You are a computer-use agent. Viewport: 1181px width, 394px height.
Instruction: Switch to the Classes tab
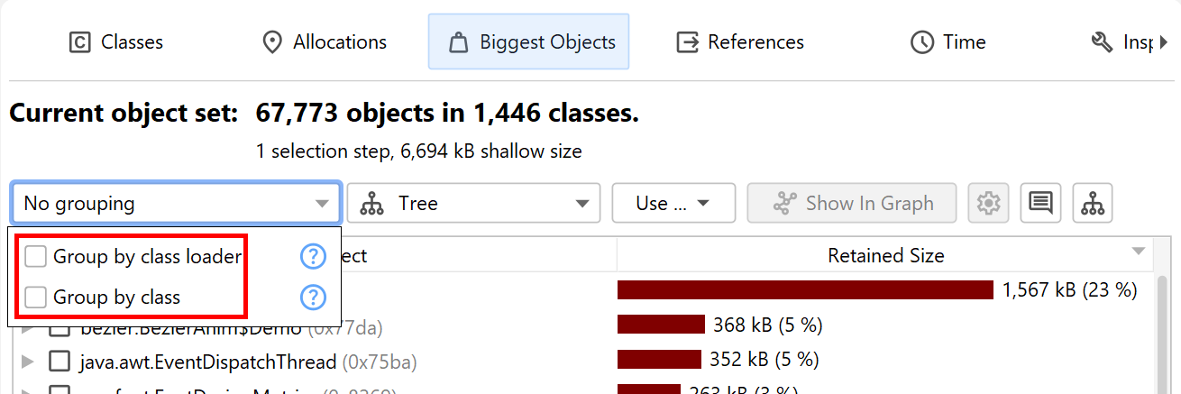pyautogui.click(x=116, y=41)
